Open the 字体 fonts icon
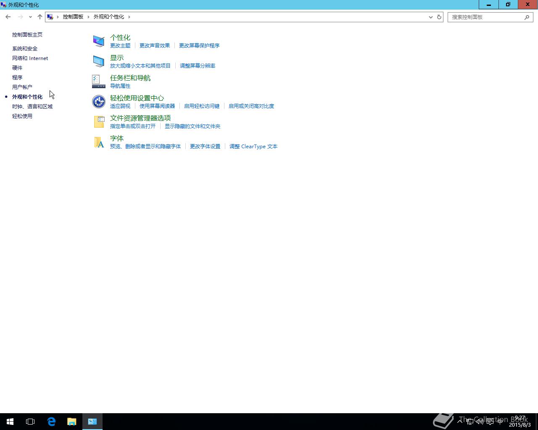 99,142
